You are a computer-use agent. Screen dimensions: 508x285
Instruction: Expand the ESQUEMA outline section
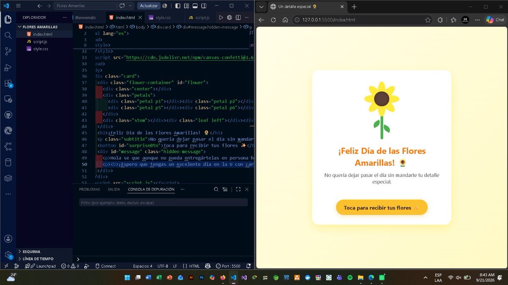44,252
